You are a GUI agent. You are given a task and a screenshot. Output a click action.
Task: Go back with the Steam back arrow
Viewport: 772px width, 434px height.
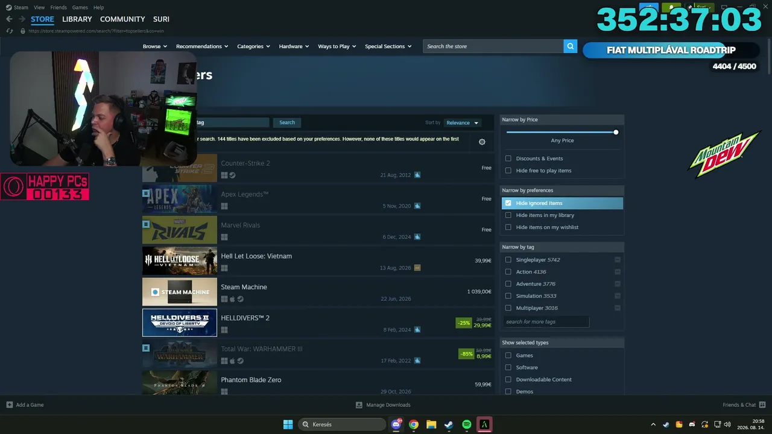click(x=9, y=19)
